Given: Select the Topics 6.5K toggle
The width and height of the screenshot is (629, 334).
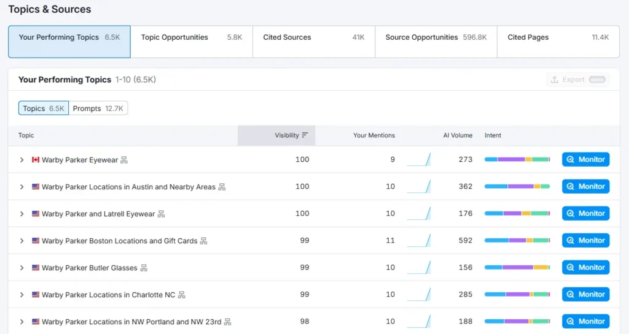Looking at the screenshot, I should 44,108.
